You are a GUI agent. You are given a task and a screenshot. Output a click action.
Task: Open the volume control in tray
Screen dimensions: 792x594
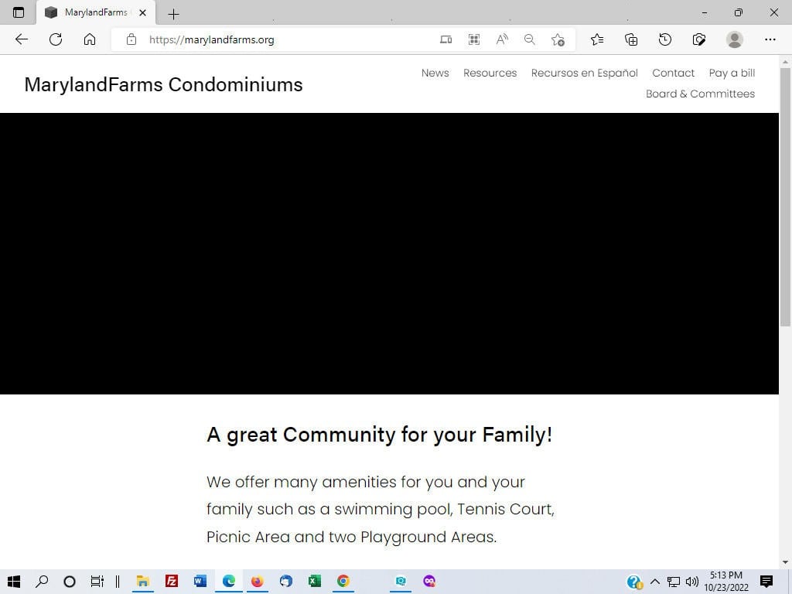point(692,582)
